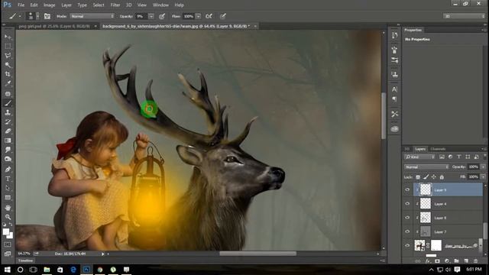The width and height of the screenshot is (489, 275).
Task: Open layer Fill arrow
Action: pos(483,177)
